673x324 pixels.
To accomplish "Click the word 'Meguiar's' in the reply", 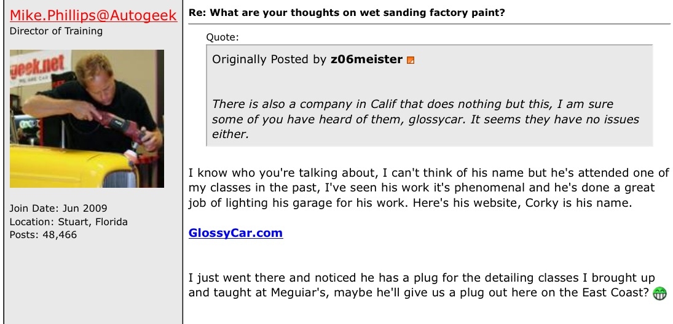I will [x=297, y=293].
